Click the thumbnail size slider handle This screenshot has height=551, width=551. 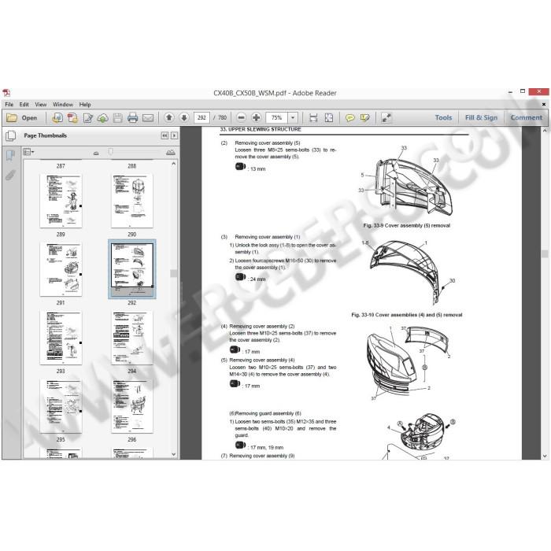pyautogui.click(x=111, y=152)
